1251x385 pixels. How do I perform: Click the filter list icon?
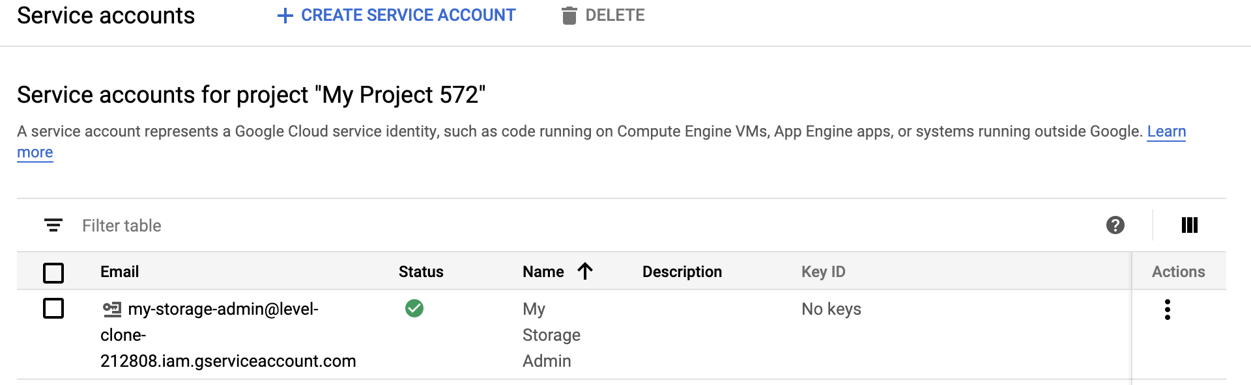click(x=53, y=226)
